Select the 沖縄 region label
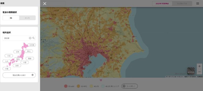The height and width of the screenshot is (91, 203). [x=7, y=69]
